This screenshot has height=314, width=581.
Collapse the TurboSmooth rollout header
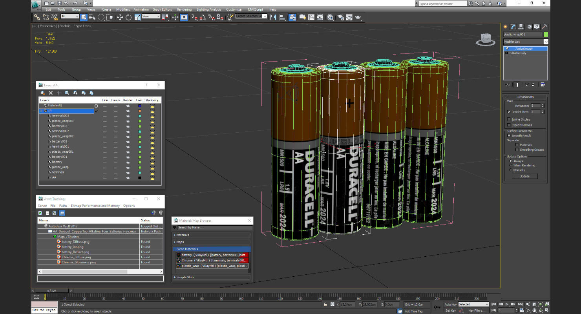(525, 97)
